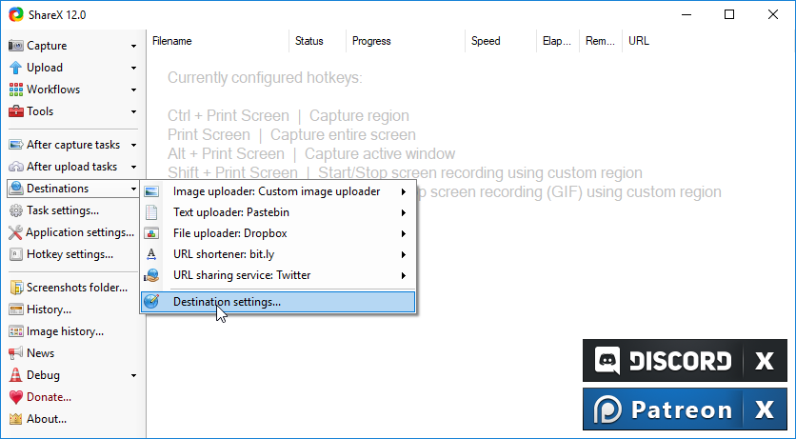
Task: Open URL sharing service: Twitter entry
Action: 278,275
